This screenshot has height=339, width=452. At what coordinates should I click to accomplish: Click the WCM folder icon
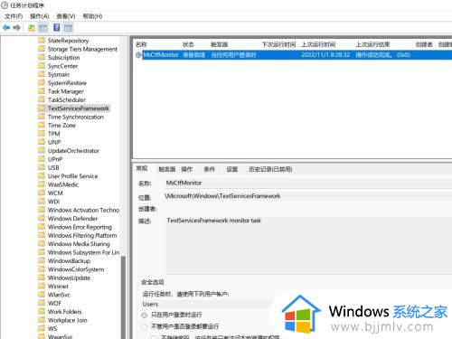click(x=42, y=193)
